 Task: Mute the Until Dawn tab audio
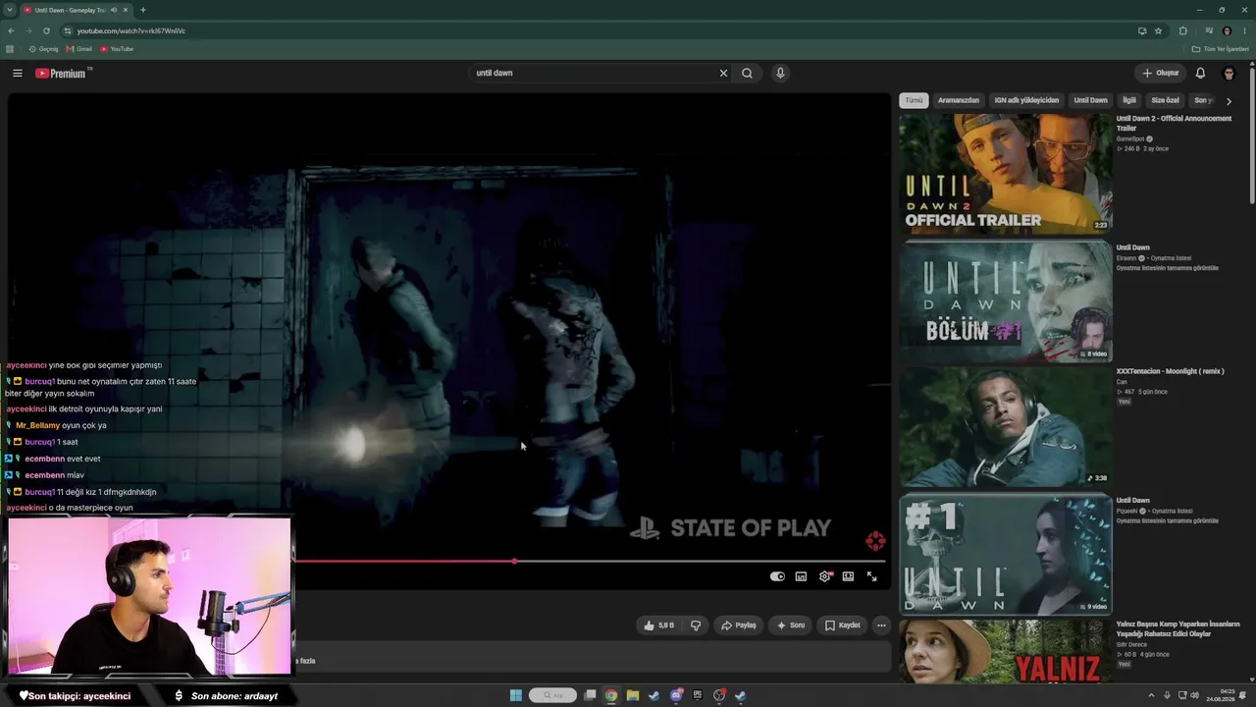click(114, 10)
